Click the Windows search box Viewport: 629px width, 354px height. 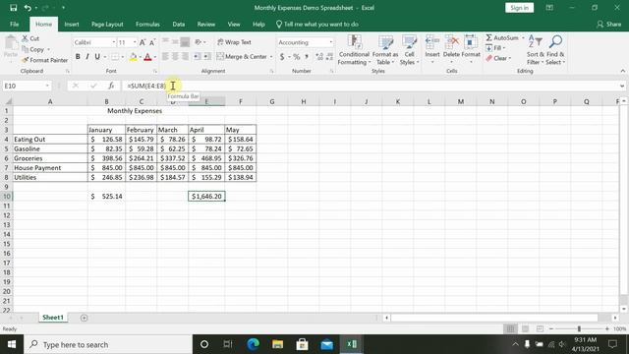pos(109,344)
